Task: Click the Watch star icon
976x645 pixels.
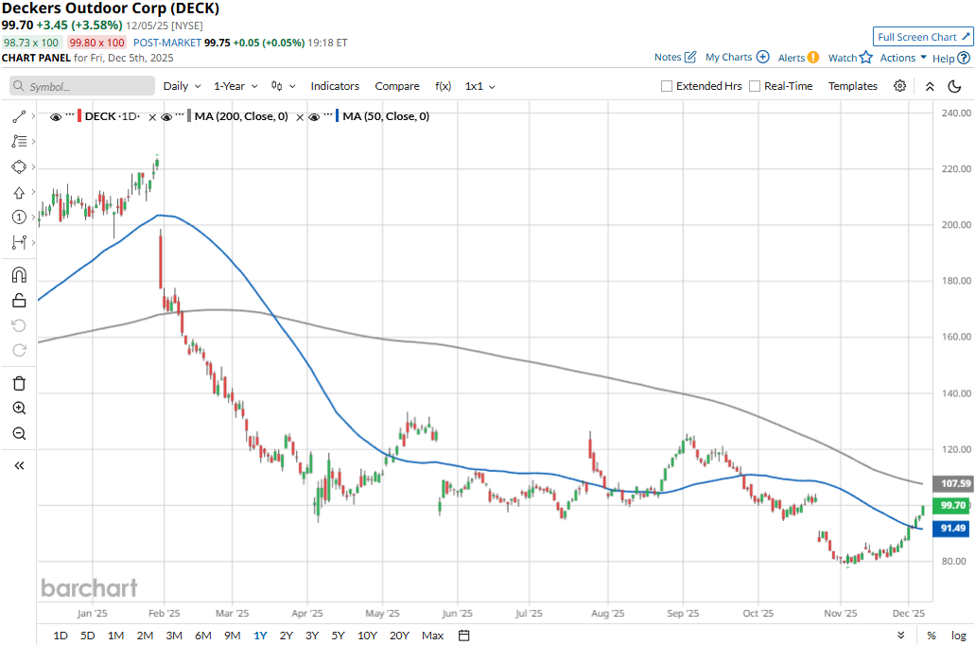Action: click(866, 58)
